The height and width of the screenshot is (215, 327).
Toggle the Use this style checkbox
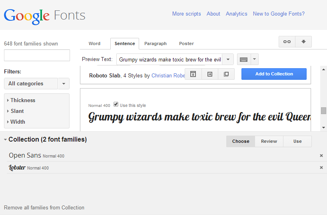point(116,104)
